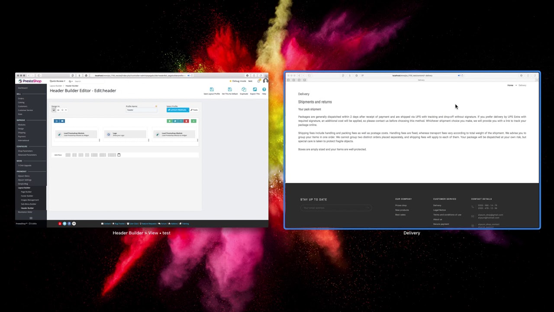Click the Logo widget block
This screenshot has width=554, height=312.
(124, 134)
